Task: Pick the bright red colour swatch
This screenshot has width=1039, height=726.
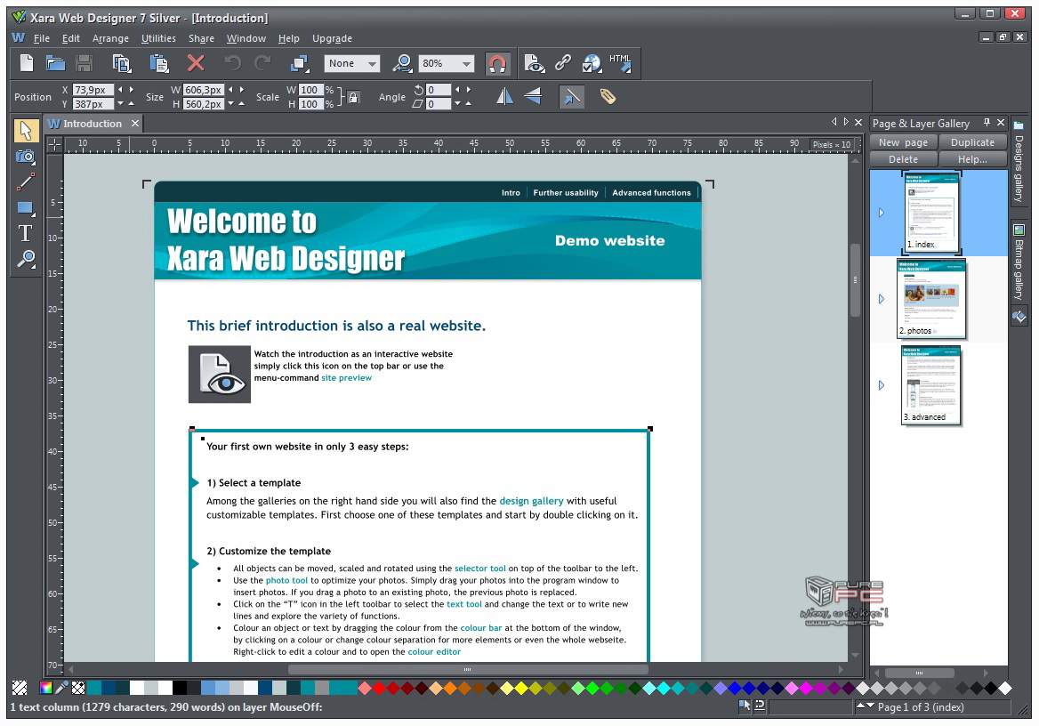Action: click(x=379, y=688)
